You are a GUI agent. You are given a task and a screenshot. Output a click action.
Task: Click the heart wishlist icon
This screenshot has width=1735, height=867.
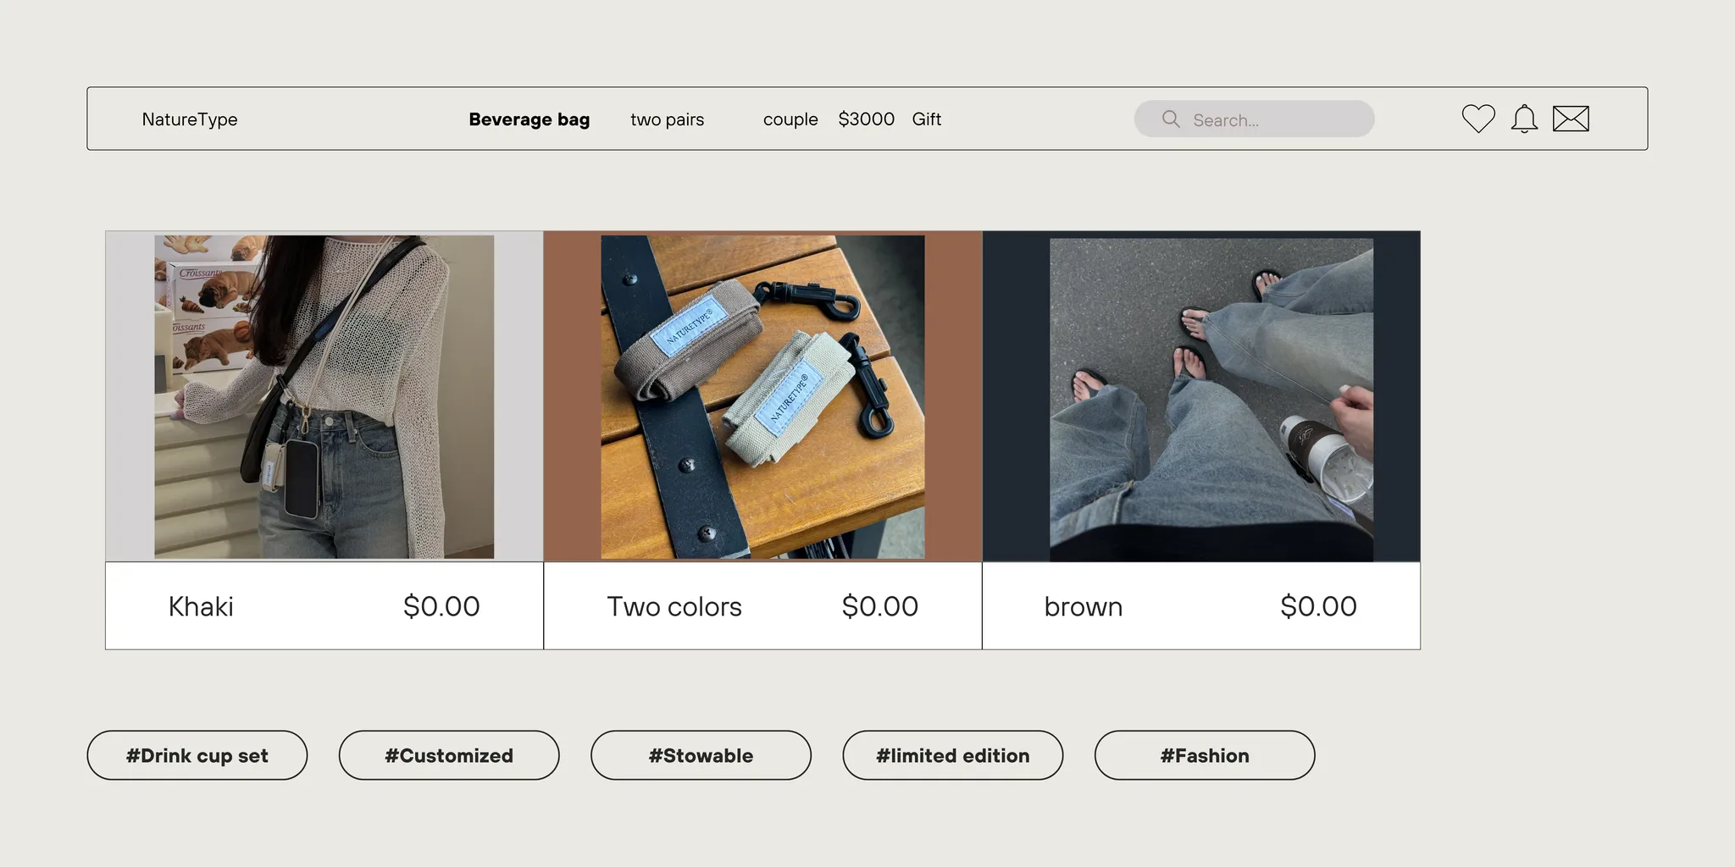click(x=1478, y=119)
